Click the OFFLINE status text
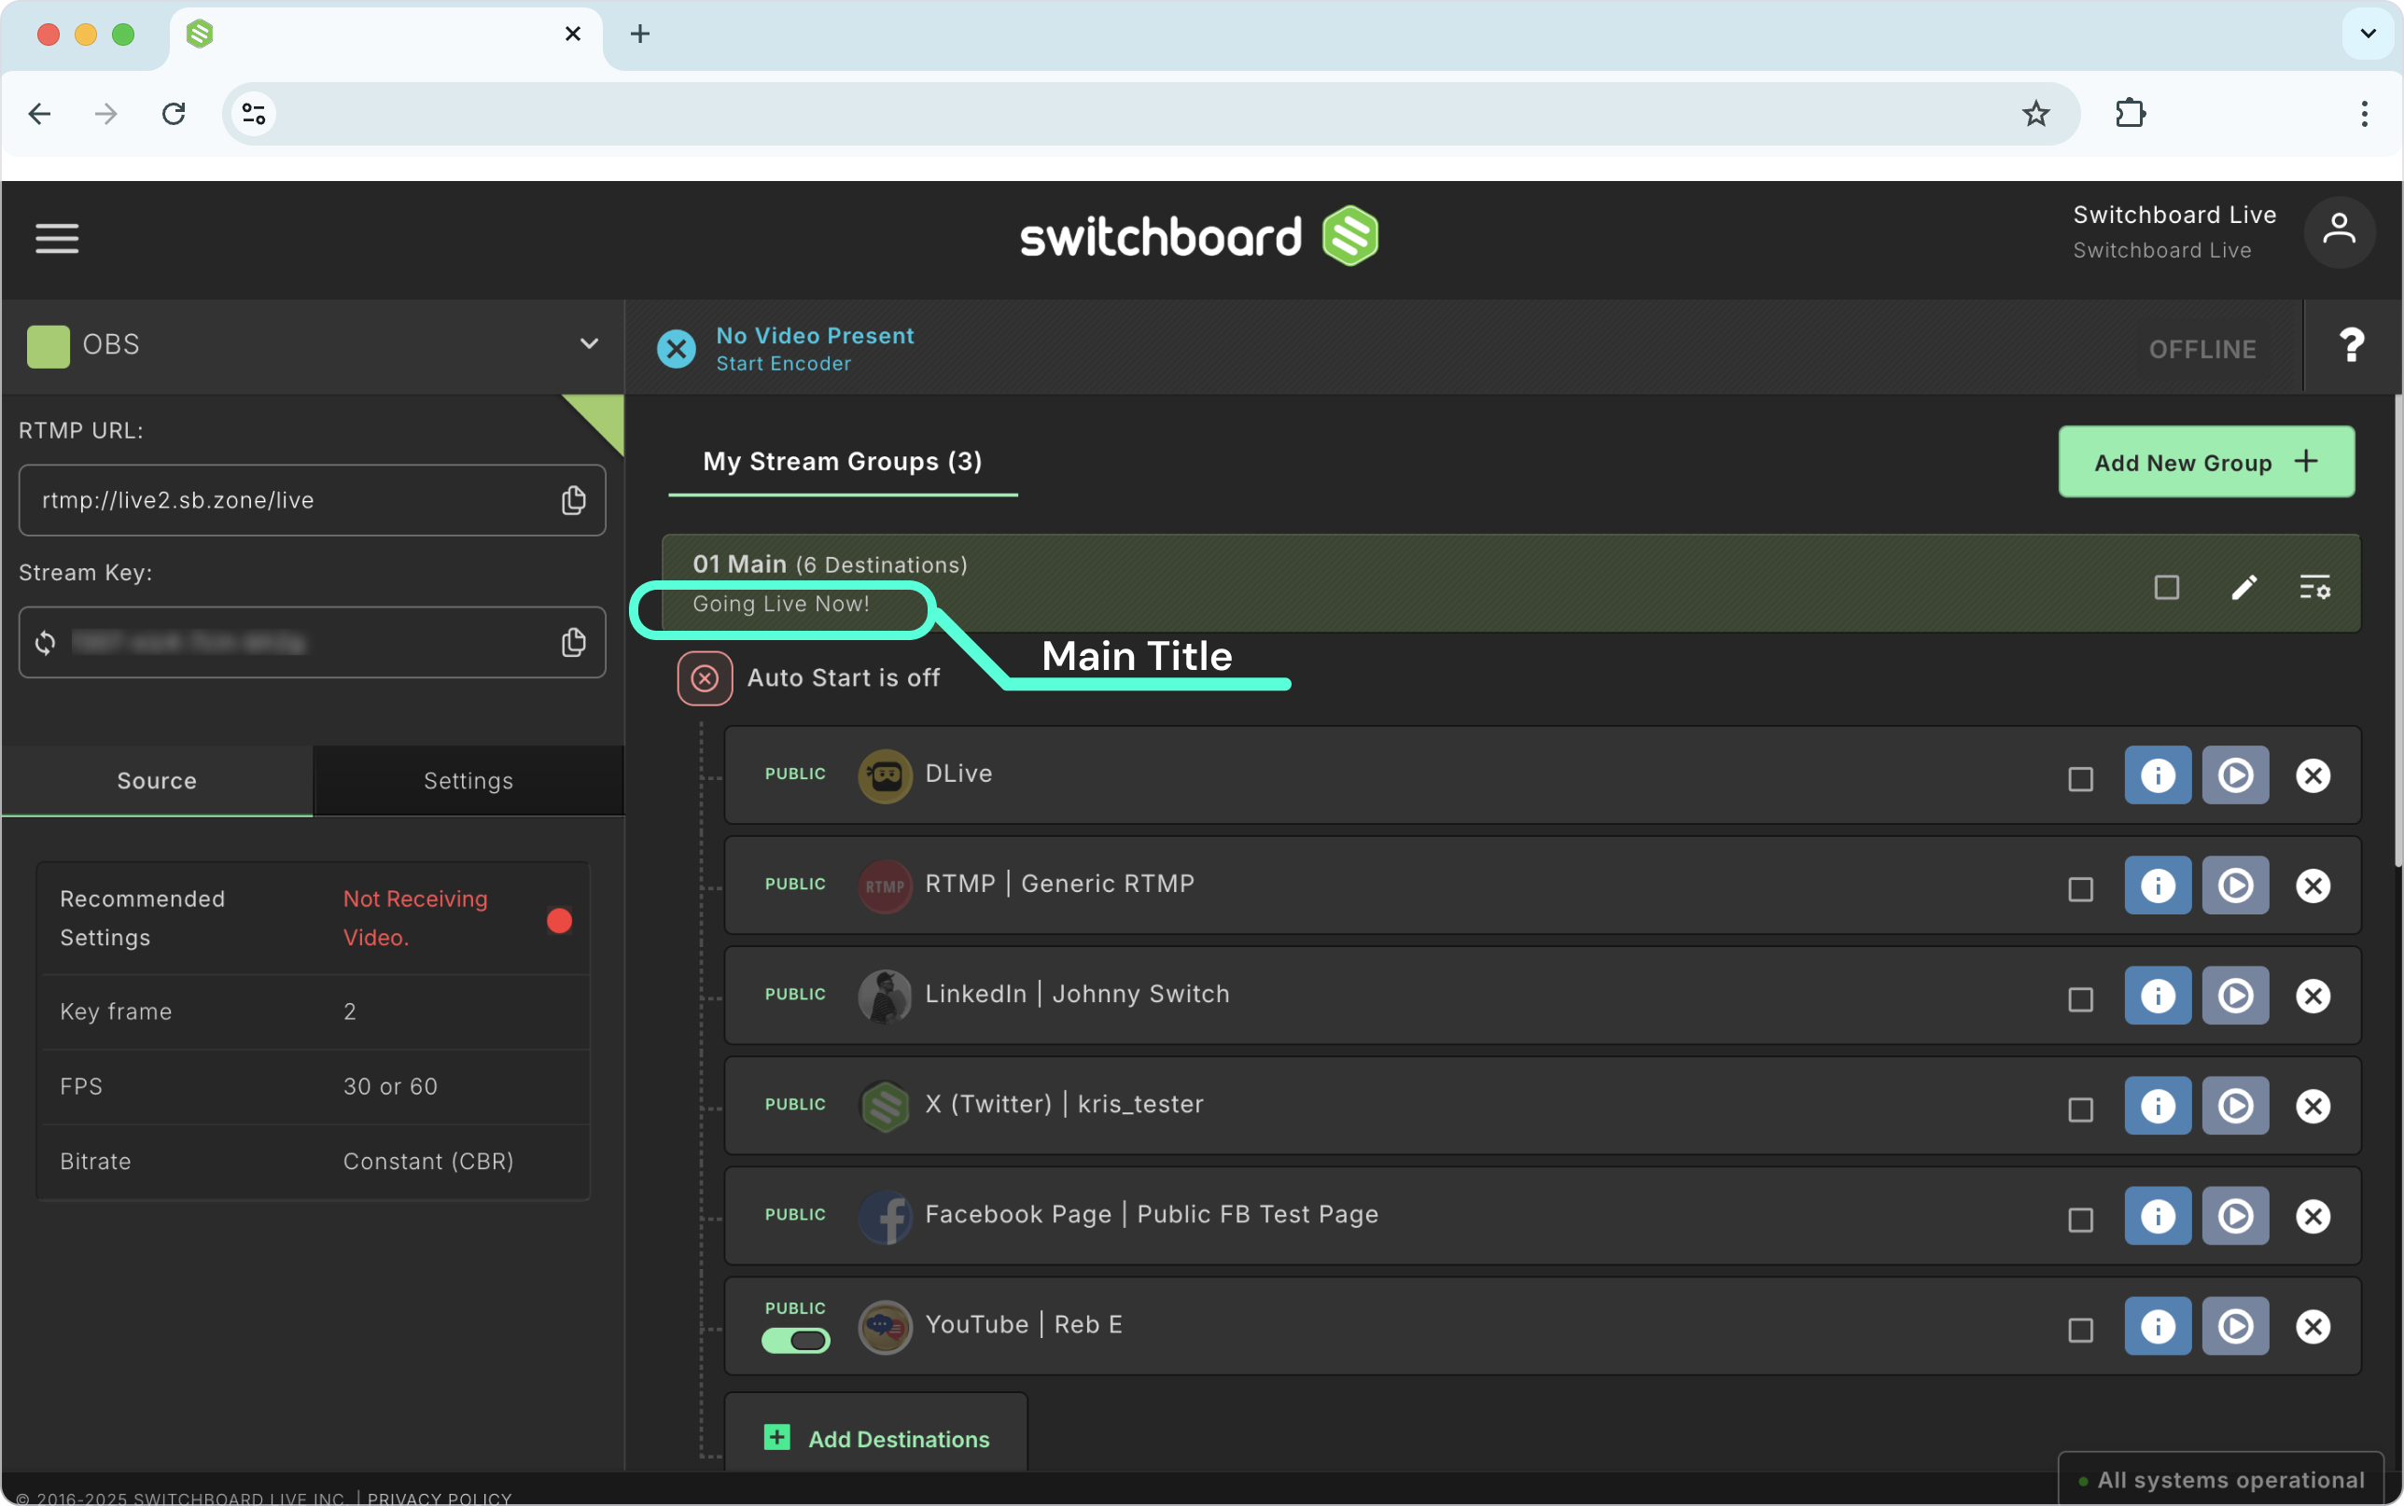This screenshot has width=2404, height=1506. 2201,350
